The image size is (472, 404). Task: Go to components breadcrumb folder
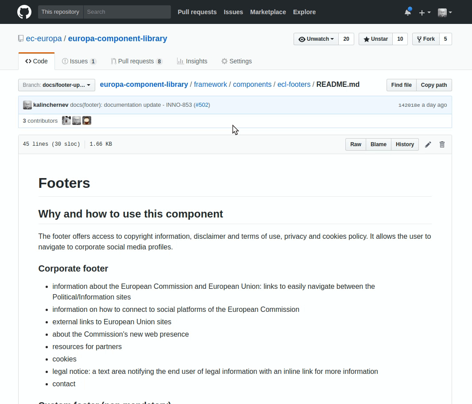[252, 84]
